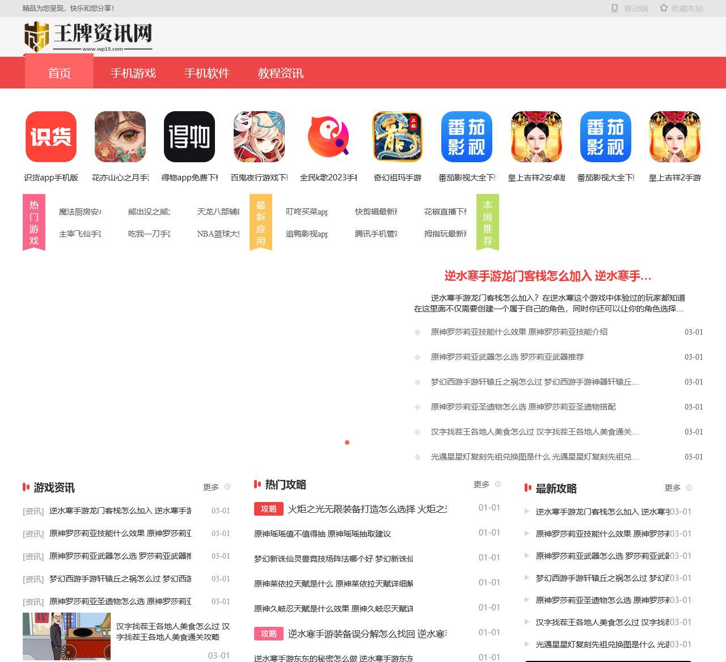The image size is (726, 662).
Task: Open NBA篮球大师 in hot games list
Action: 218,234
